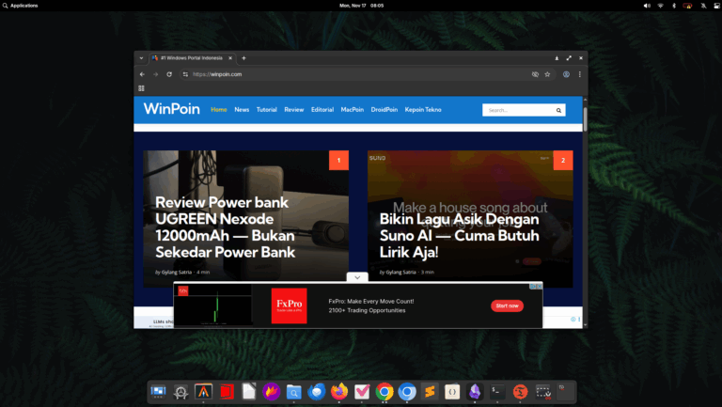Open the site information icon in address bar

[185, 74]
